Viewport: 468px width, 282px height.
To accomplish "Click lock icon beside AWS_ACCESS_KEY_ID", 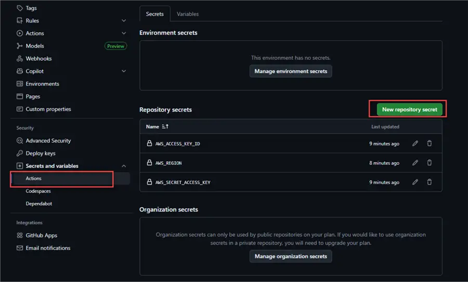I will click(x=149, y=143).
